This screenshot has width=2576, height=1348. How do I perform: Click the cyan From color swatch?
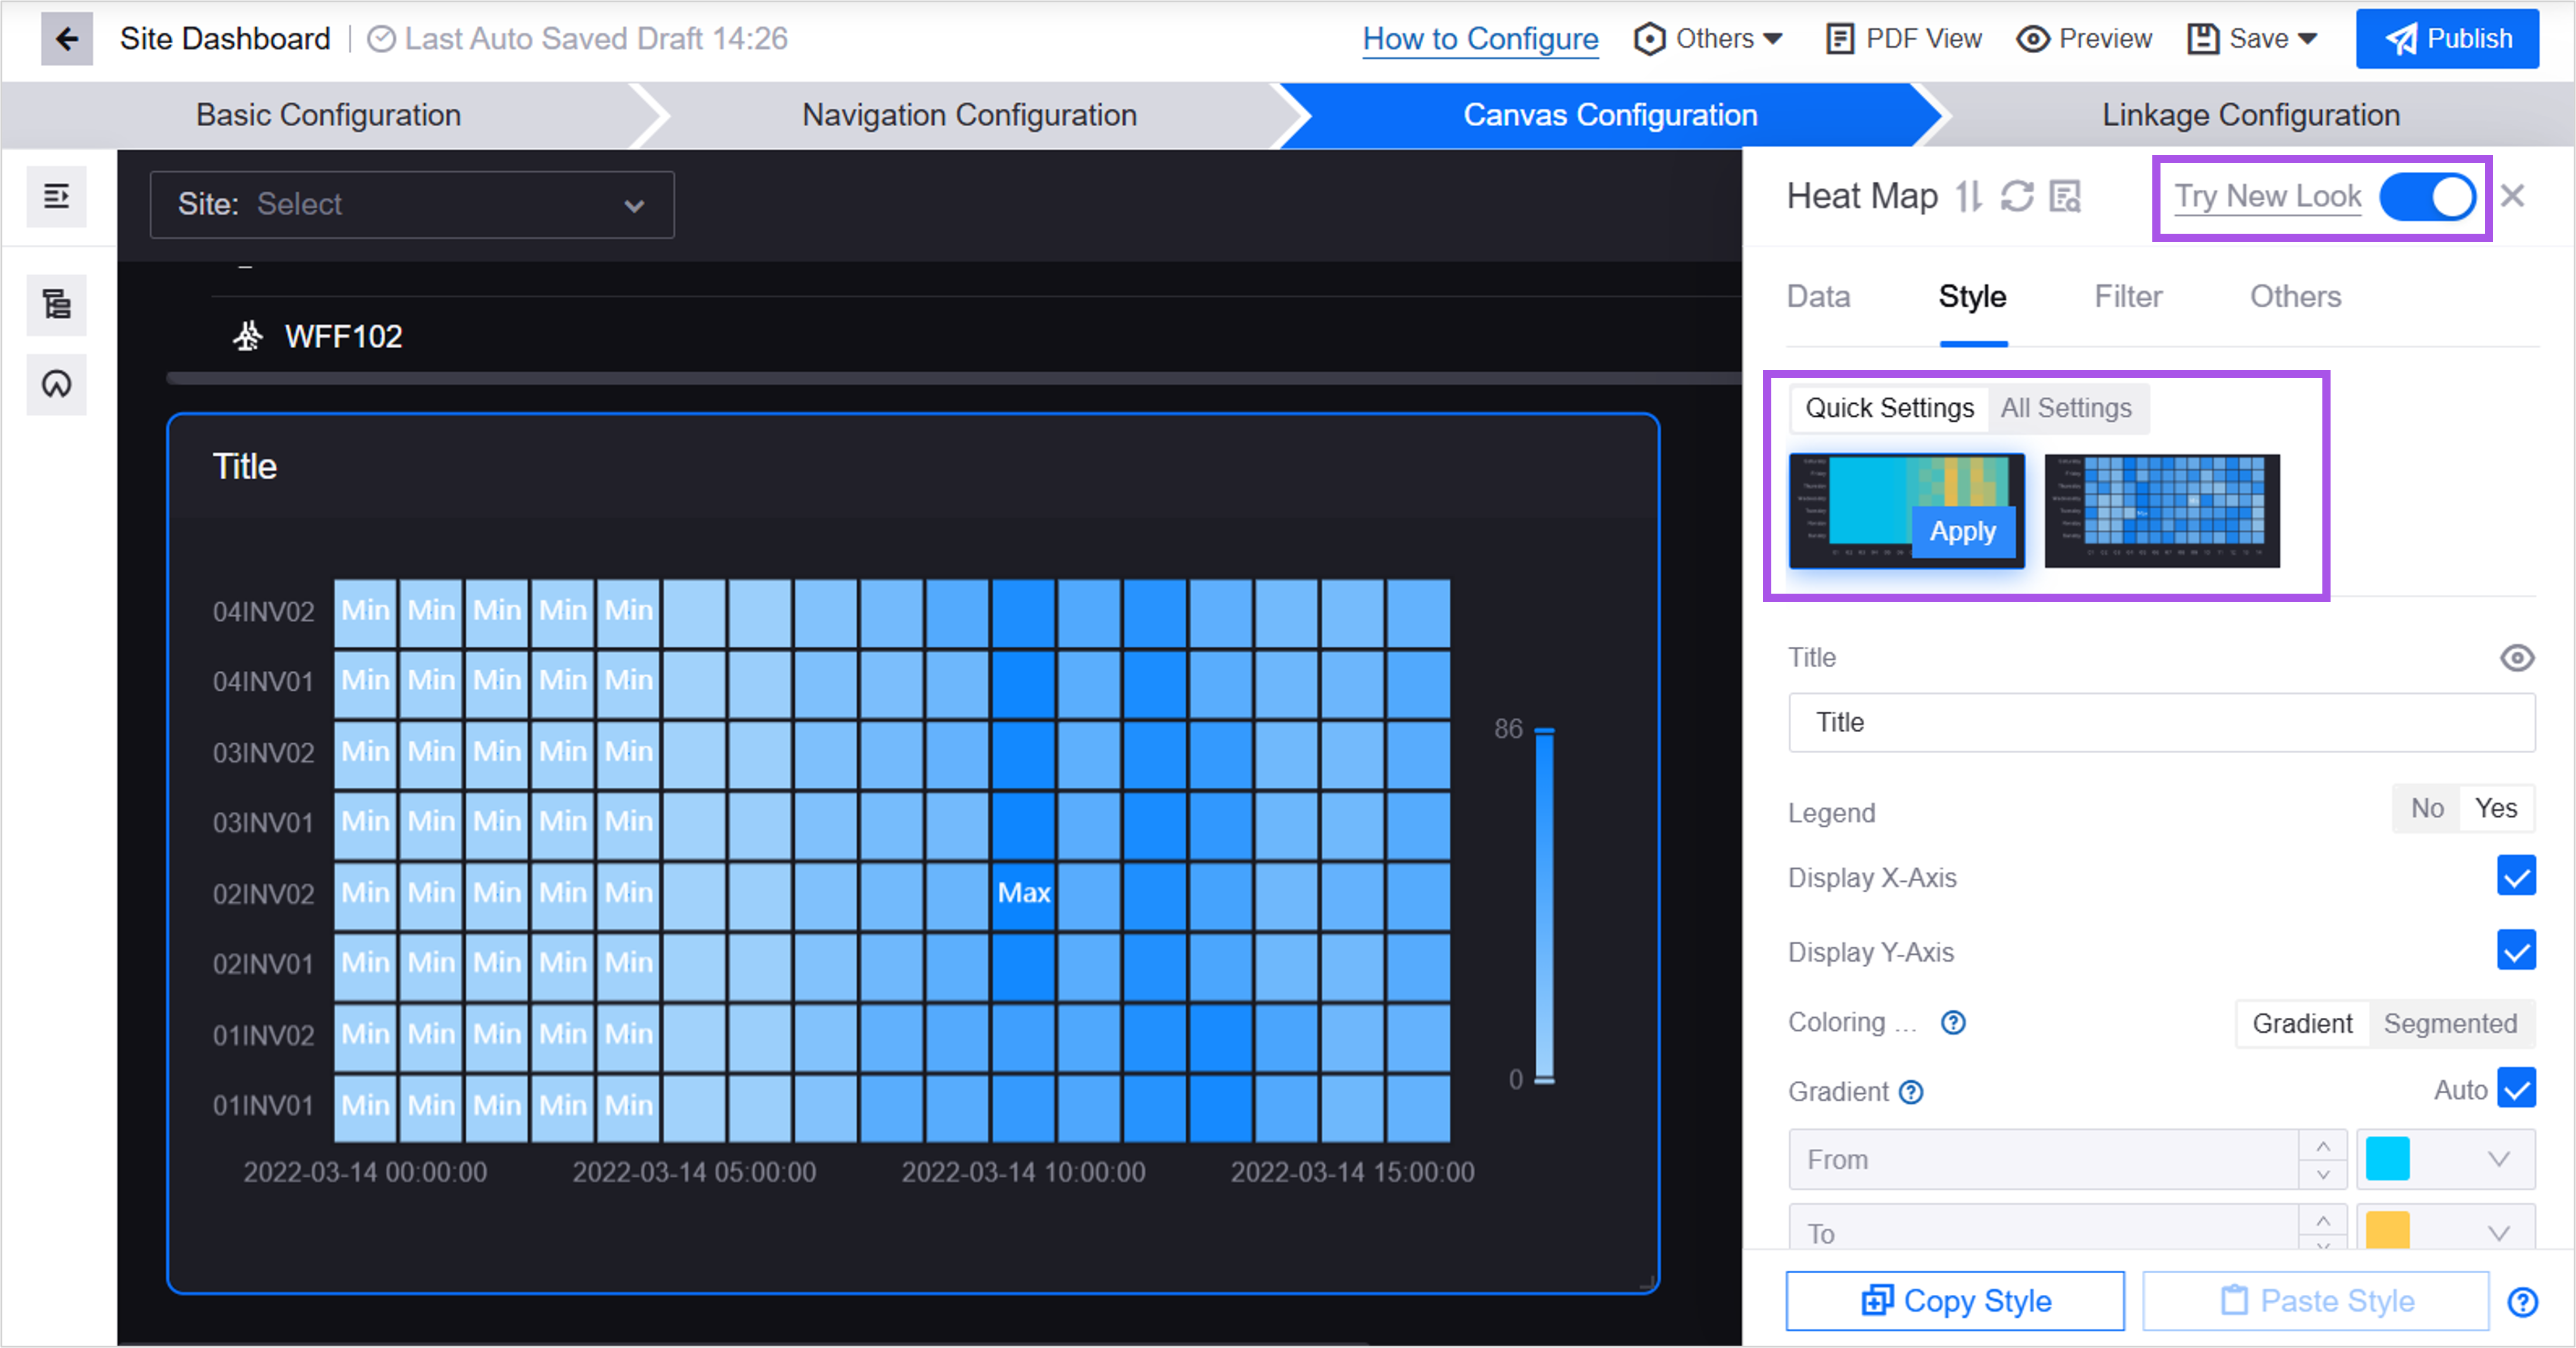2387,1159
